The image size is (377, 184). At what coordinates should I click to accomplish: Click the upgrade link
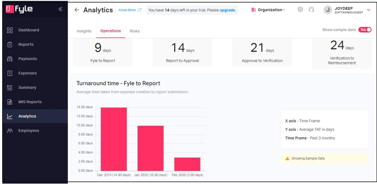coord(227,10)
